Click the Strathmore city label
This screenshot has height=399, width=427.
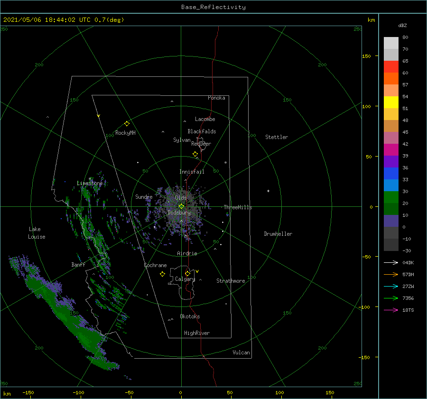pos(231,281)
